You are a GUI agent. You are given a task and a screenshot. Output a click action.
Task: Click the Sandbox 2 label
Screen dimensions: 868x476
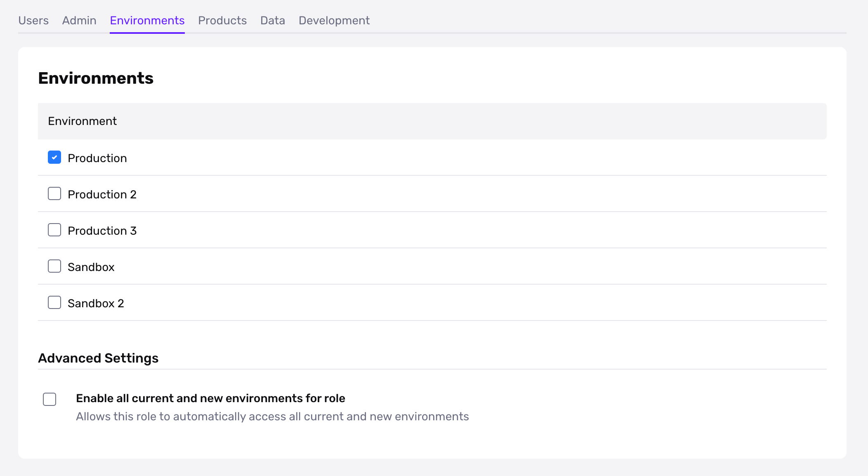coord(96,304)
